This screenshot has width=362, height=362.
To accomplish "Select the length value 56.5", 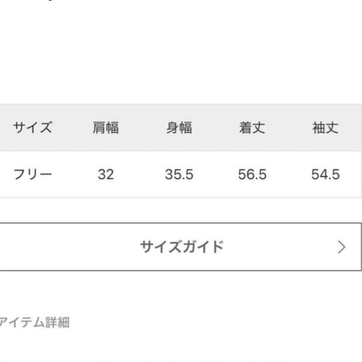I will (x=252, y=175).
